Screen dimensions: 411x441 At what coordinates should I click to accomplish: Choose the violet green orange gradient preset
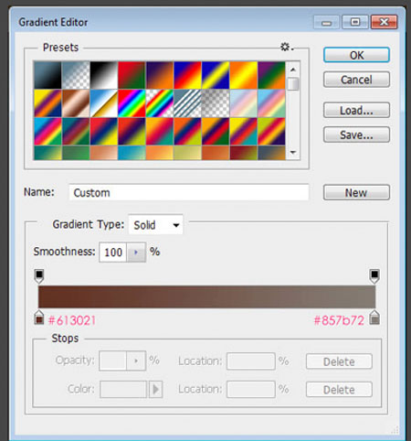click(271, 75)
